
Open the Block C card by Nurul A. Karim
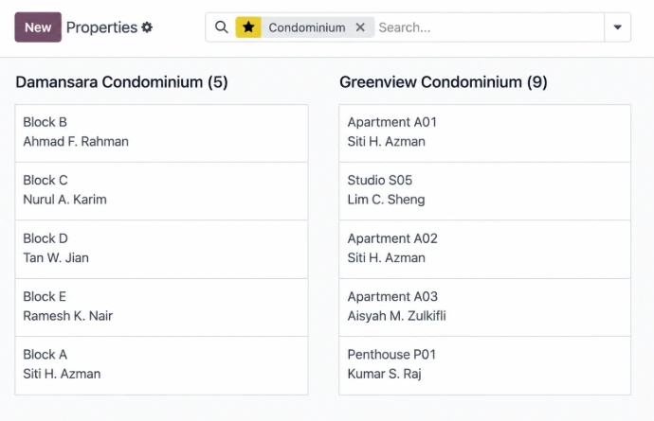pyautogui.click(x=161, y=191)
